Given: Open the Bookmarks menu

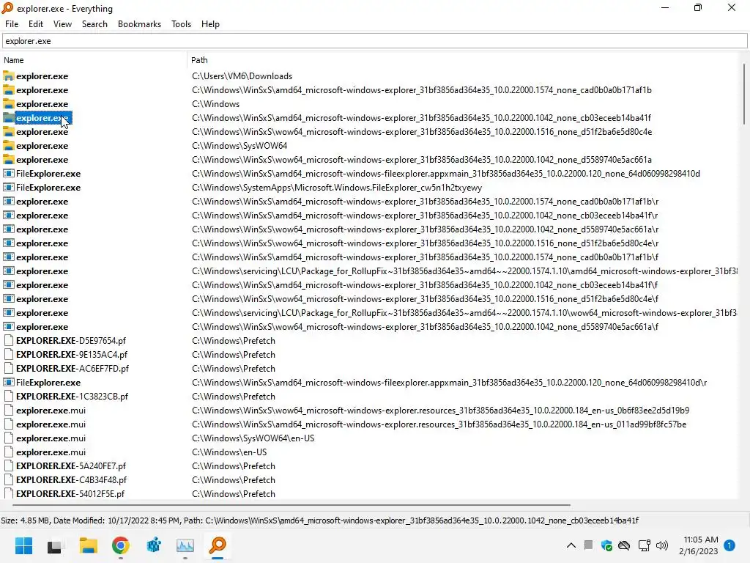Looking at the screenshot, I should point(139,24).
